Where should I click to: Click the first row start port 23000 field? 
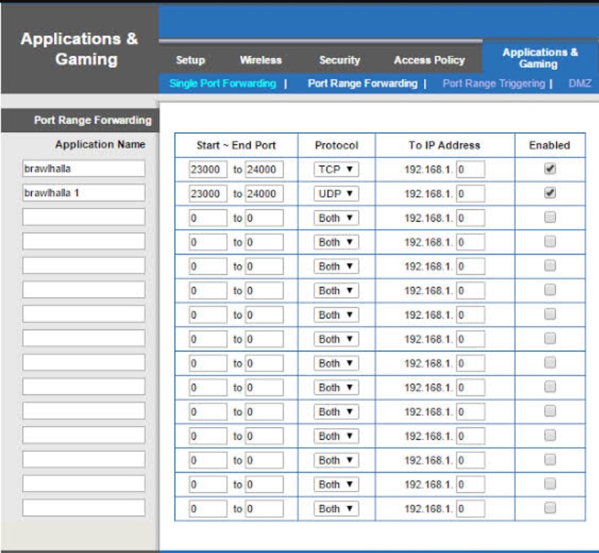click(208, 169)
